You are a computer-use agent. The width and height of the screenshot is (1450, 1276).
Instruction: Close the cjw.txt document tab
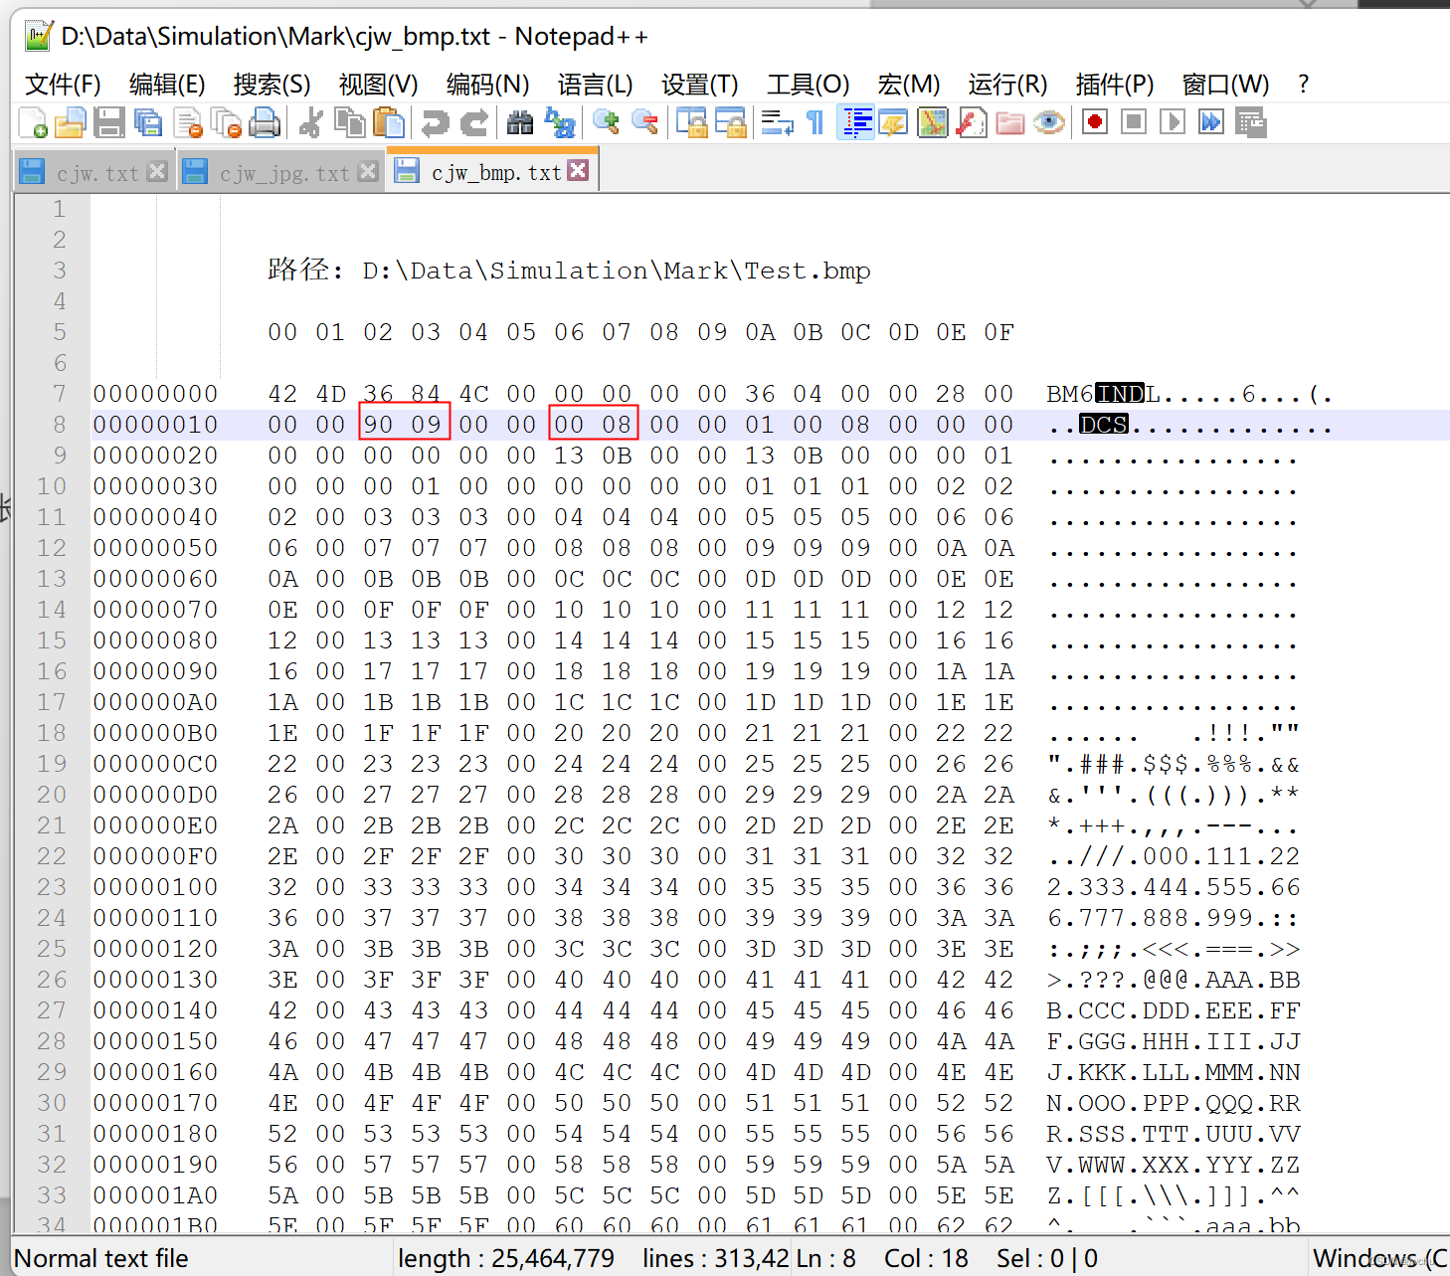click(157, 170)
